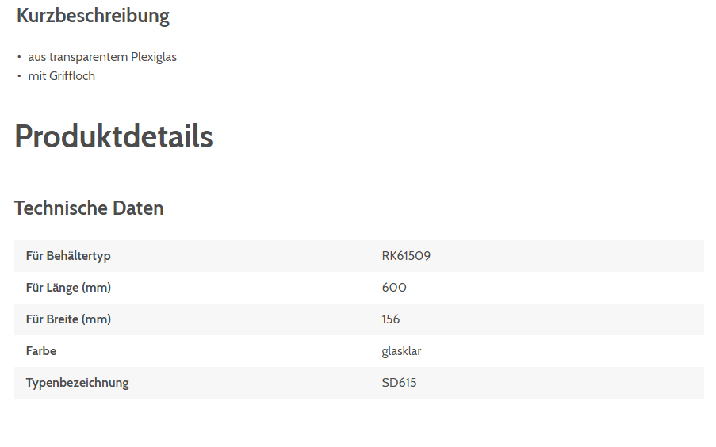
Task: Click the word 'mit' in the second bullet
Action: [x=36, y=76]
